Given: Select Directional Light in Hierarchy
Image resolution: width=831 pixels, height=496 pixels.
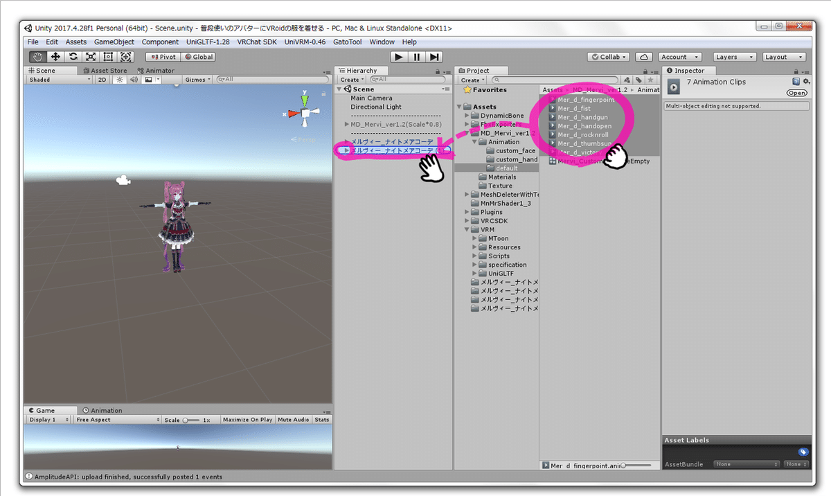Looking at the screenshot, I should coord(376,107).
